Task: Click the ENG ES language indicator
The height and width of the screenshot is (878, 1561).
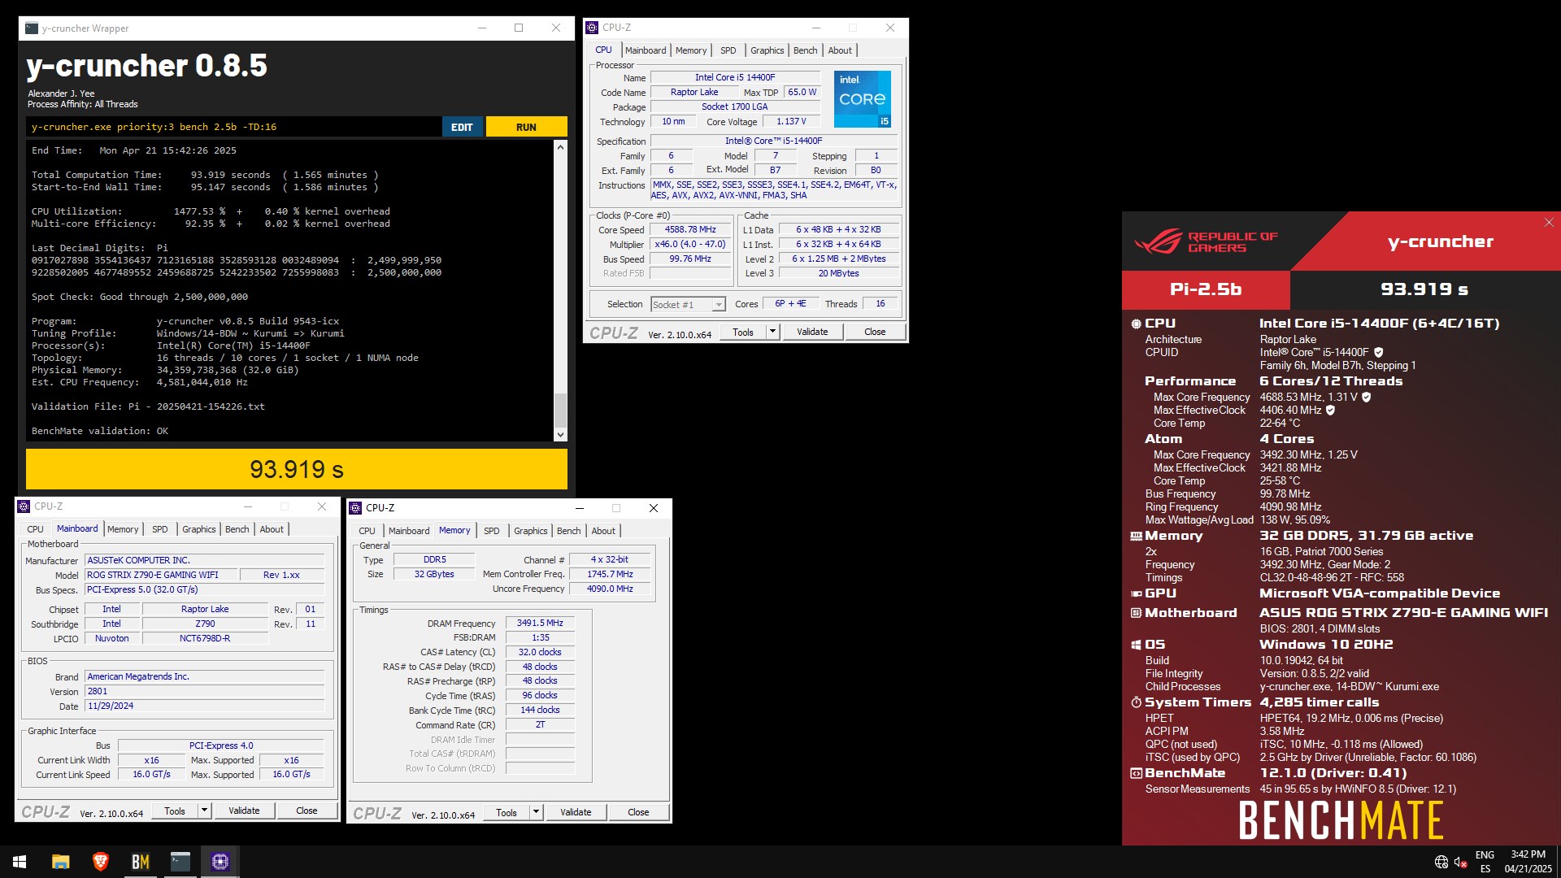Action: click(x=1485, y=862)
